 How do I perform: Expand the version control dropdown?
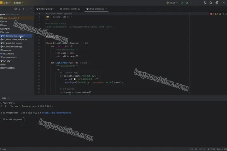[x=18, y=3]
